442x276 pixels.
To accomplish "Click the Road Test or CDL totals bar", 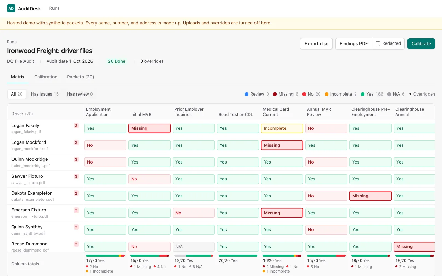I will (238, 256).
